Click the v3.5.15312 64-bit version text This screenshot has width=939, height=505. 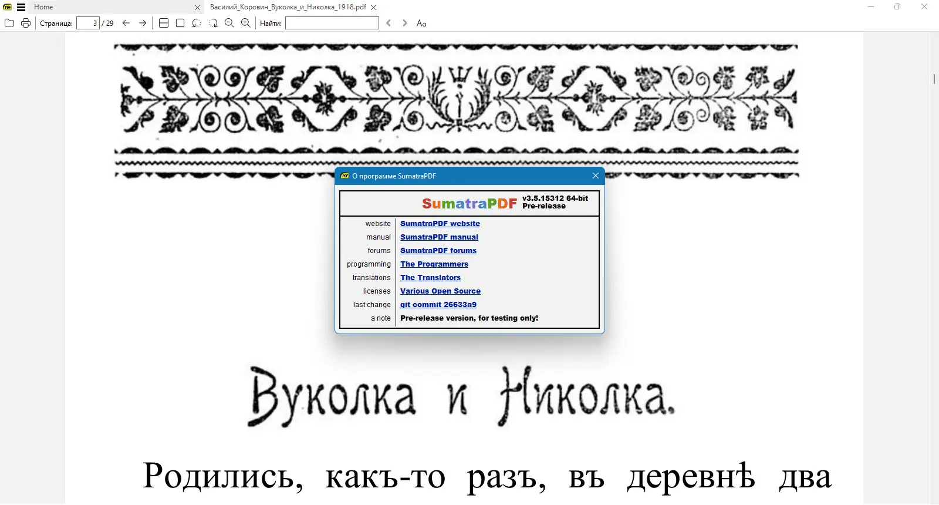click(x=555, y=198)
